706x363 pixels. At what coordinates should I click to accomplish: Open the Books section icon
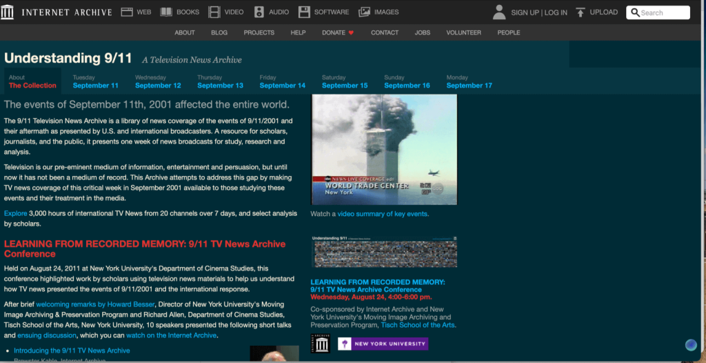[x=166, y=12]
